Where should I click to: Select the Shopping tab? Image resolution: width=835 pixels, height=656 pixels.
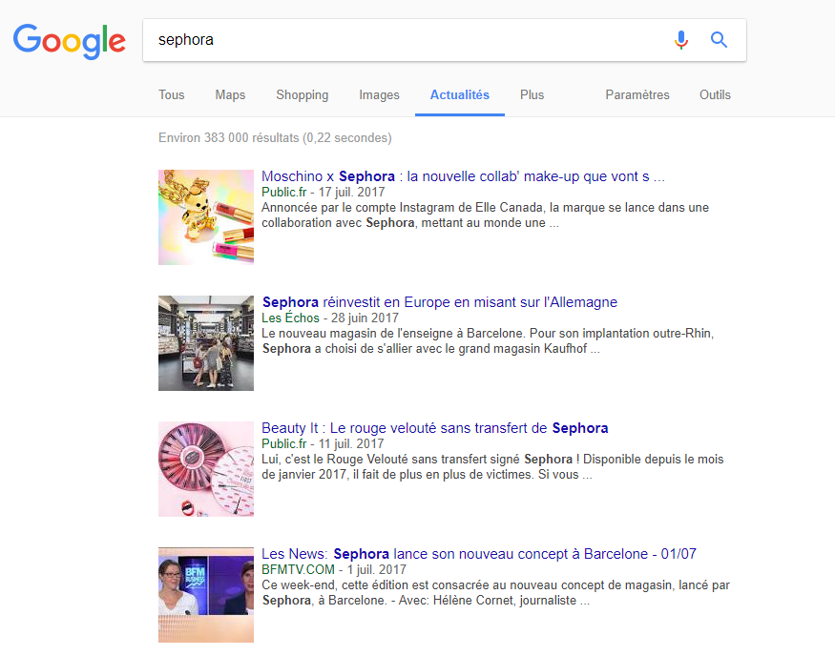tap(302, 95)
